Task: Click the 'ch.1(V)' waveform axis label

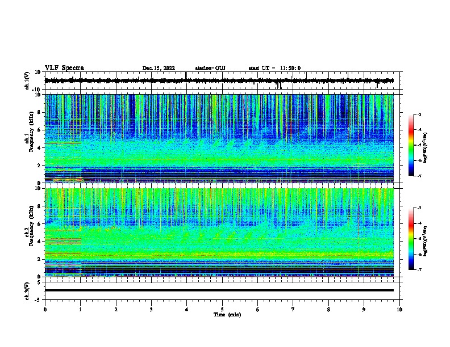Action: pyautogui.click(x=27, y=81)
